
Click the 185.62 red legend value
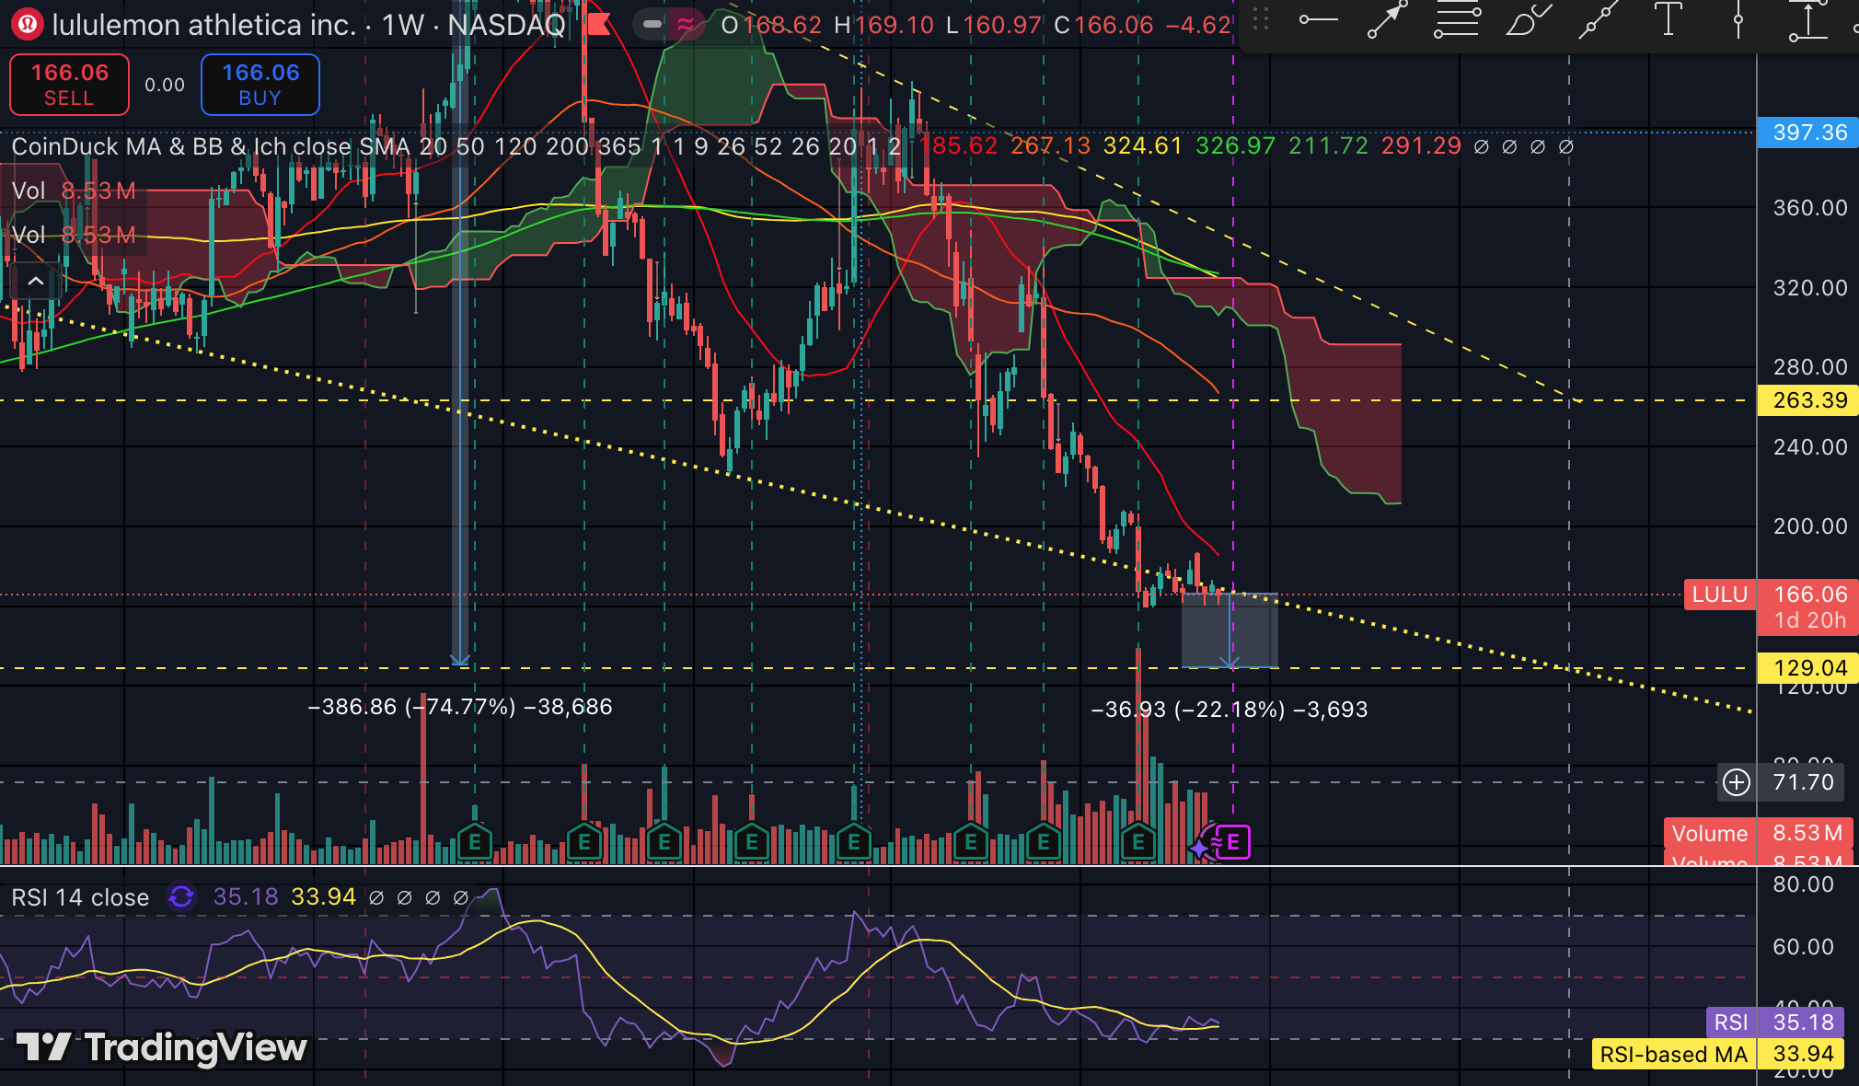pyautogui.click(x=959, y=146)
